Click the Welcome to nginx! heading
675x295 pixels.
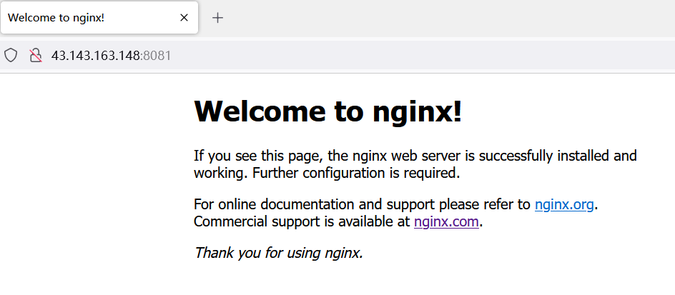[328, 111]
